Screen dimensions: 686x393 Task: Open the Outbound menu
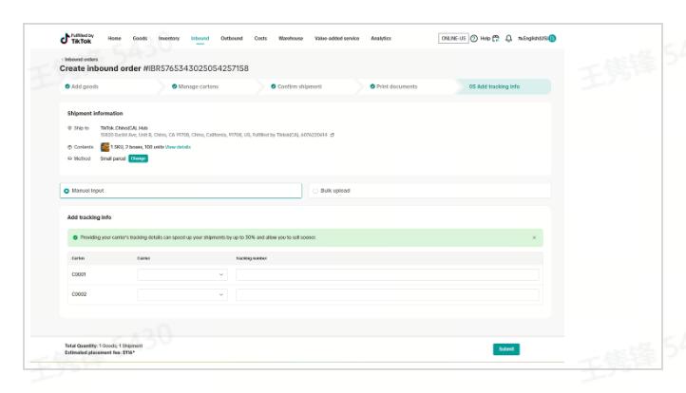tap(232, 39)
